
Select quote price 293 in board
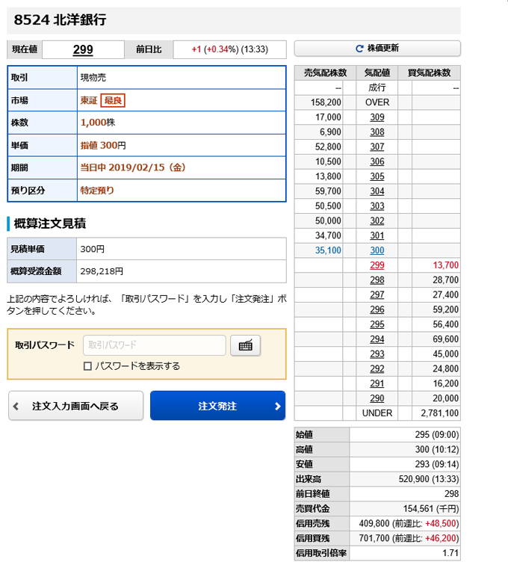pyautogui.click(x=377, y=354)
